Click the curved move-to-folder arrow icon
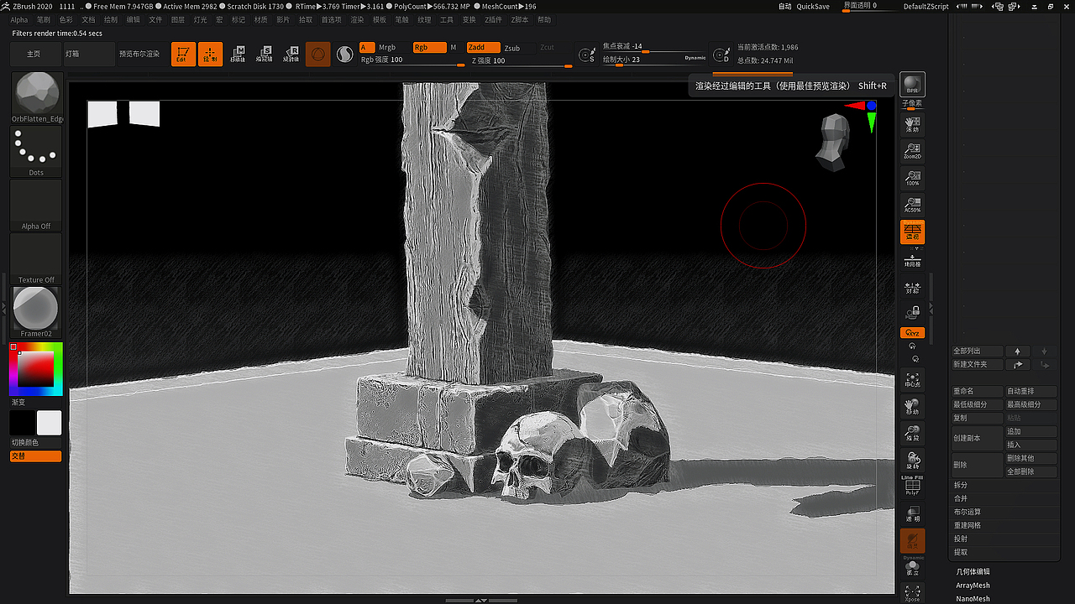Viewport: 1075px width, 604px height. tap(1017, 364)
